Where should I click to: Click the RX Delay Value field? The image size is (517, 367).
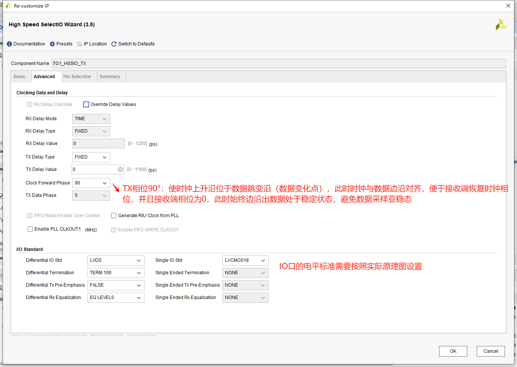tap(98, 143)
